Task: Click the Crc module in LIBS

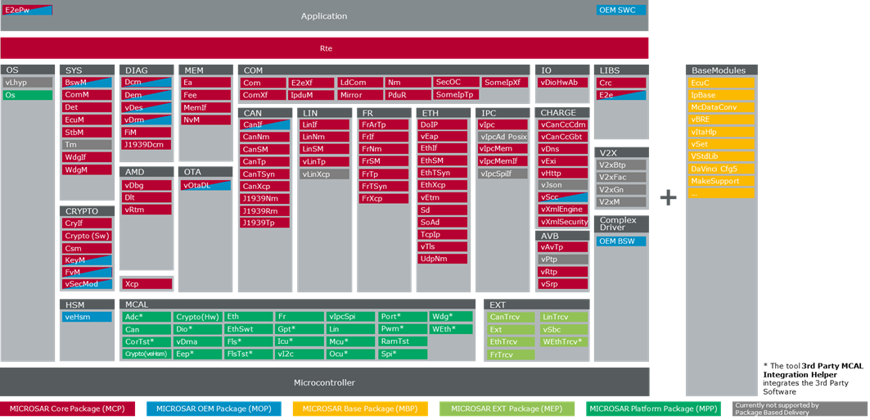Action: coord(621,83)
